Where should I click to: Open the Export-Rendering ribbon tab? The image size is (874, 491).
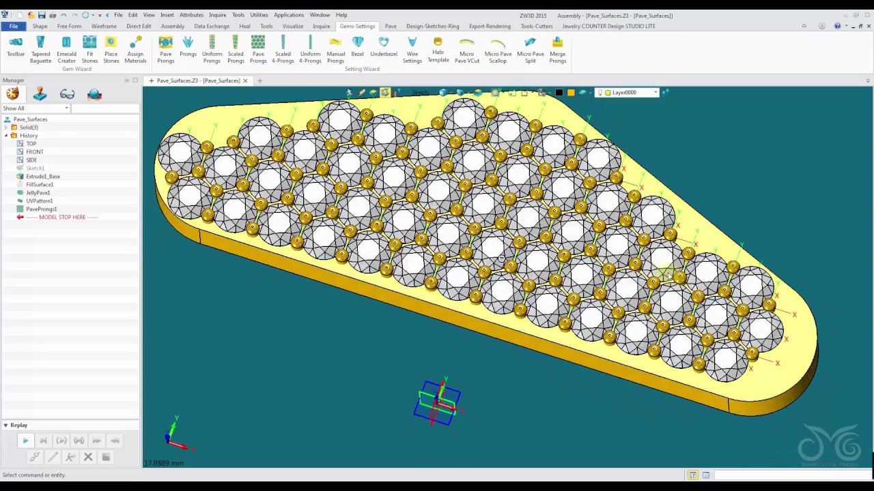coord(490,26)
